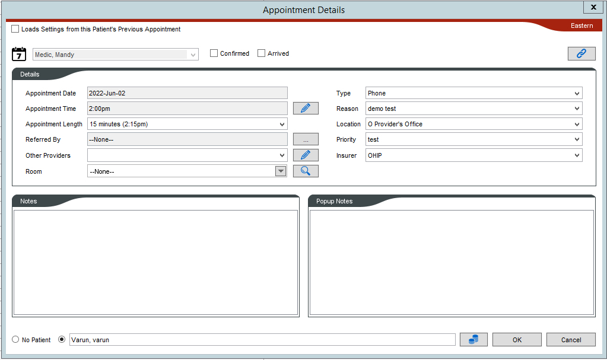Edit Other Providers with pencil icon
The width and height of the screenshot is (607, 360).
coord(306,155)
